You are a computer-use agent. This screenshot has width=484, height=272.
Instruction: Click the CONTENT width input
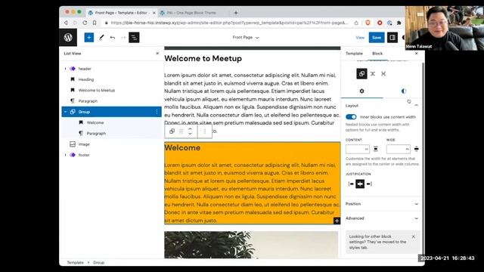pyautogui.click(x=358, y=150)
